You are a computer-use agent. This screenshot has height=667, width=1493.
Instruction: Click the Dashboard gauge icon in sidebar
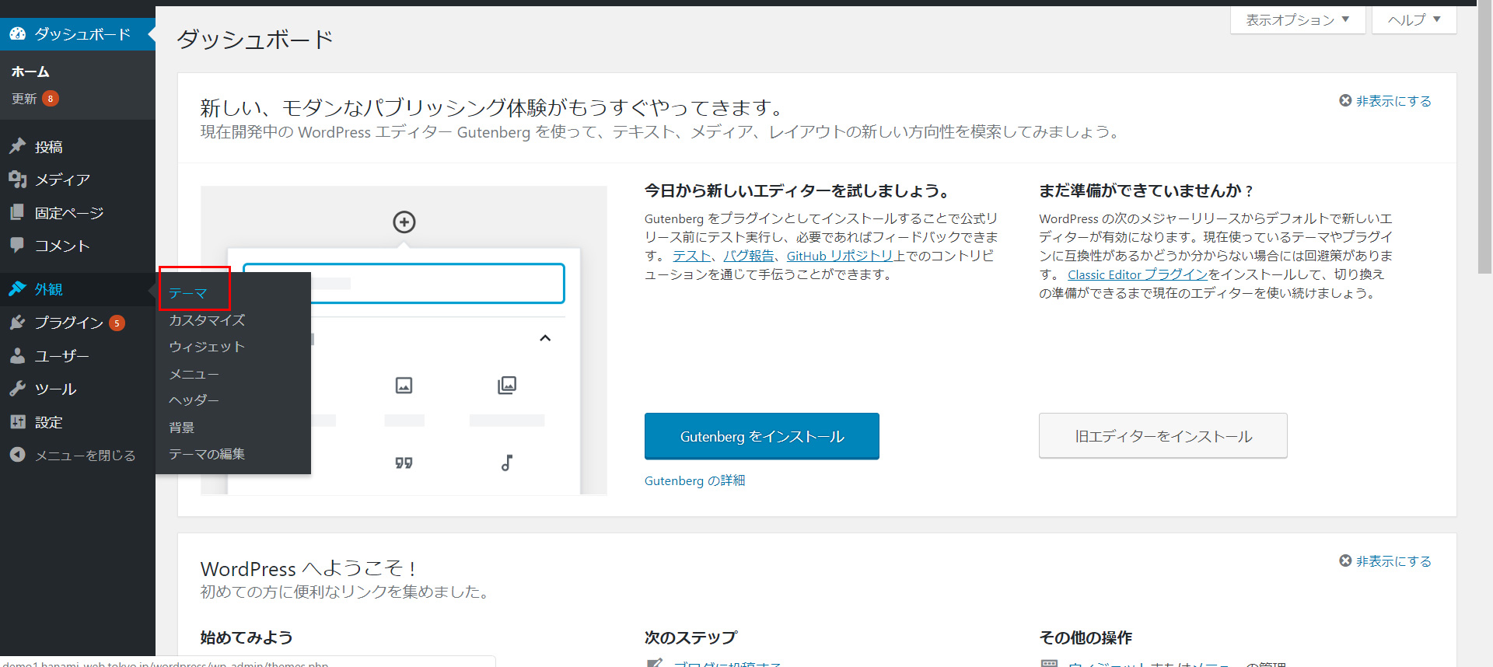point(18,33)
